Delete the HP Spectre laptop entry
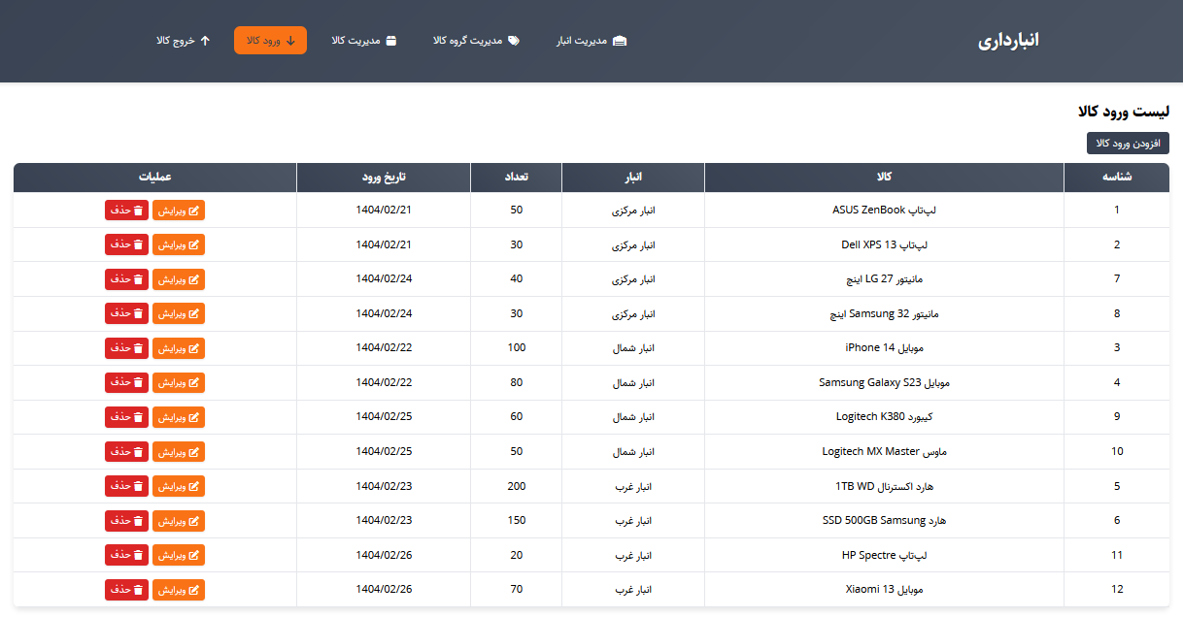The height and width of the screenshot is (617, 1183). tap(126, 555)
